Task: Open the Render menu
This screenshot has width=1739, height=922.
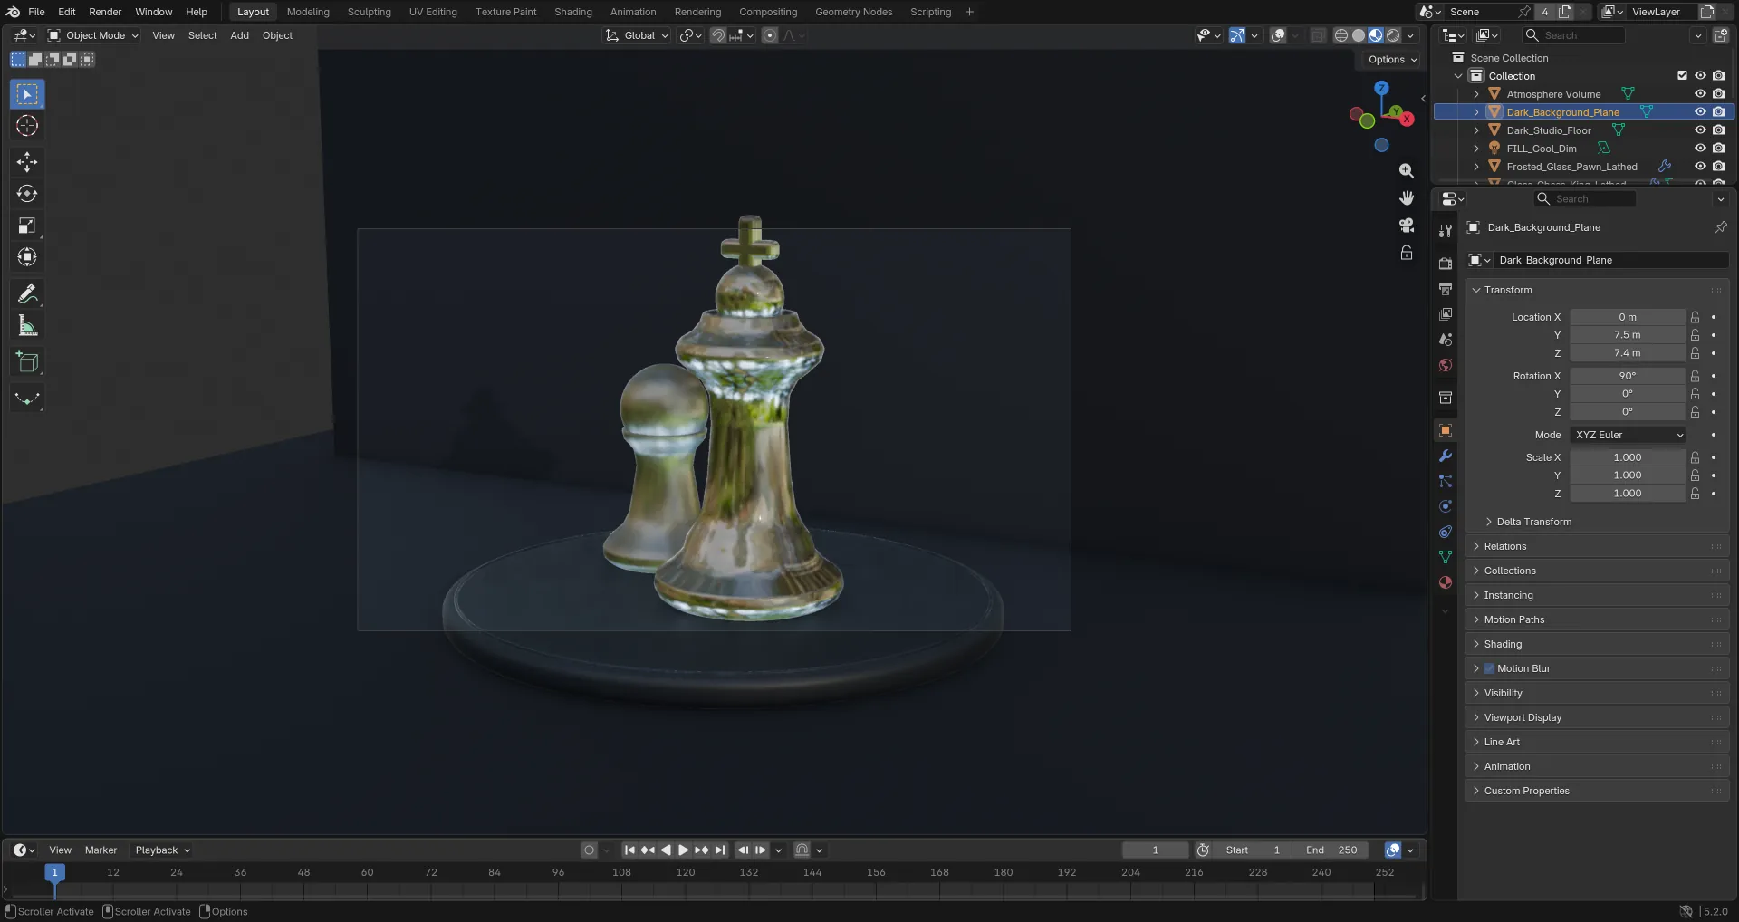Action: 105,12
